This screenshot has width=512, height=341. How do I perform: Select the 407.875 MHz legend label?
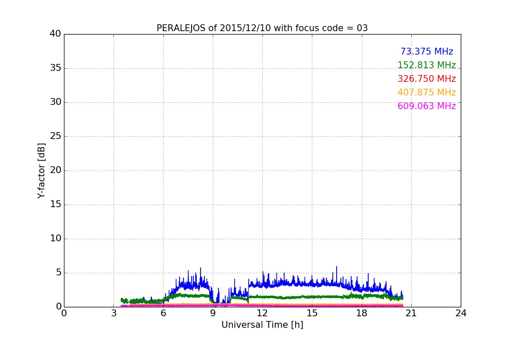click(427, 92)
